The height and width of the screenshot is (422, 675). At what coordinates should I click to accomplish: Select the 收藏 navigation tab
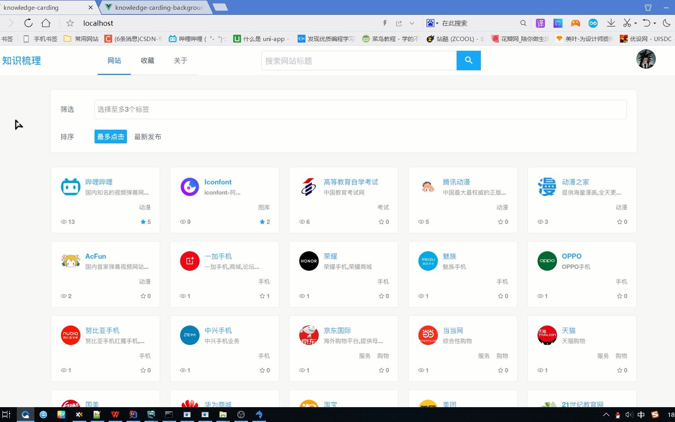147,61
